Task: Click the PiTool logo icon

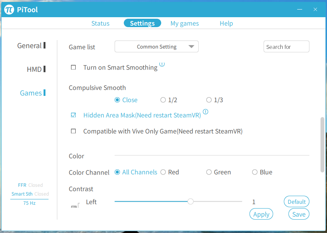Action: [x=9, y=10]
